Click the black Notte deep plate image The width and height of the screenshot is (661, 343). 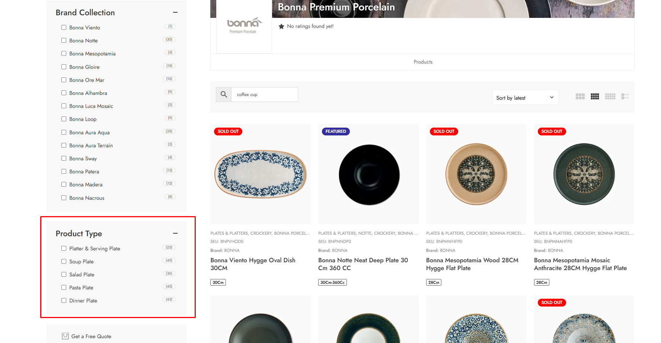pos(369,174)
